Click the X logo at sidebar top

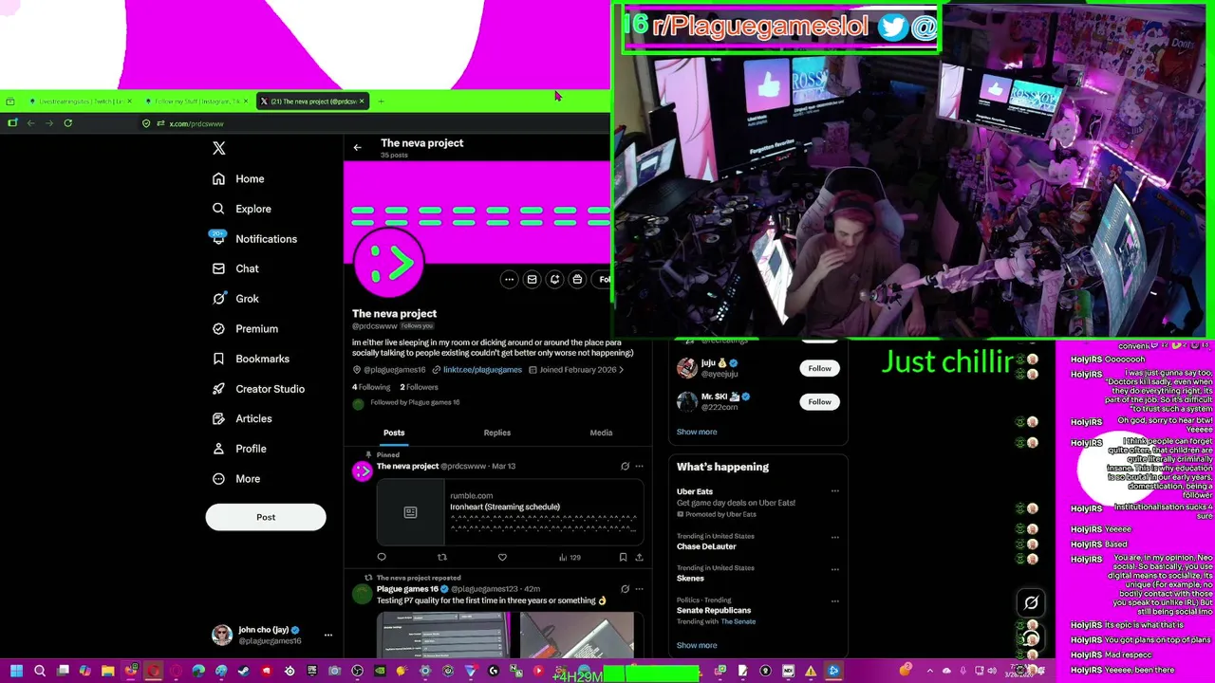pos(219,148)
